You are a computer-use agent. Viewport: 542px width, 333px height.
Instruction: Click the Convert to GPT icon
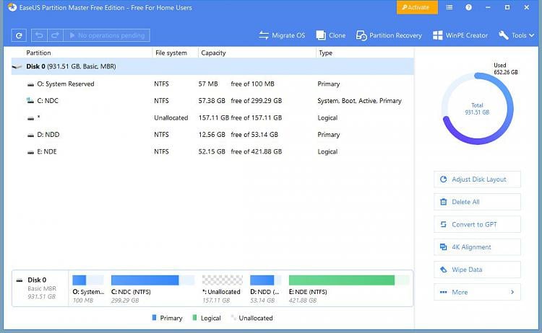444,224
